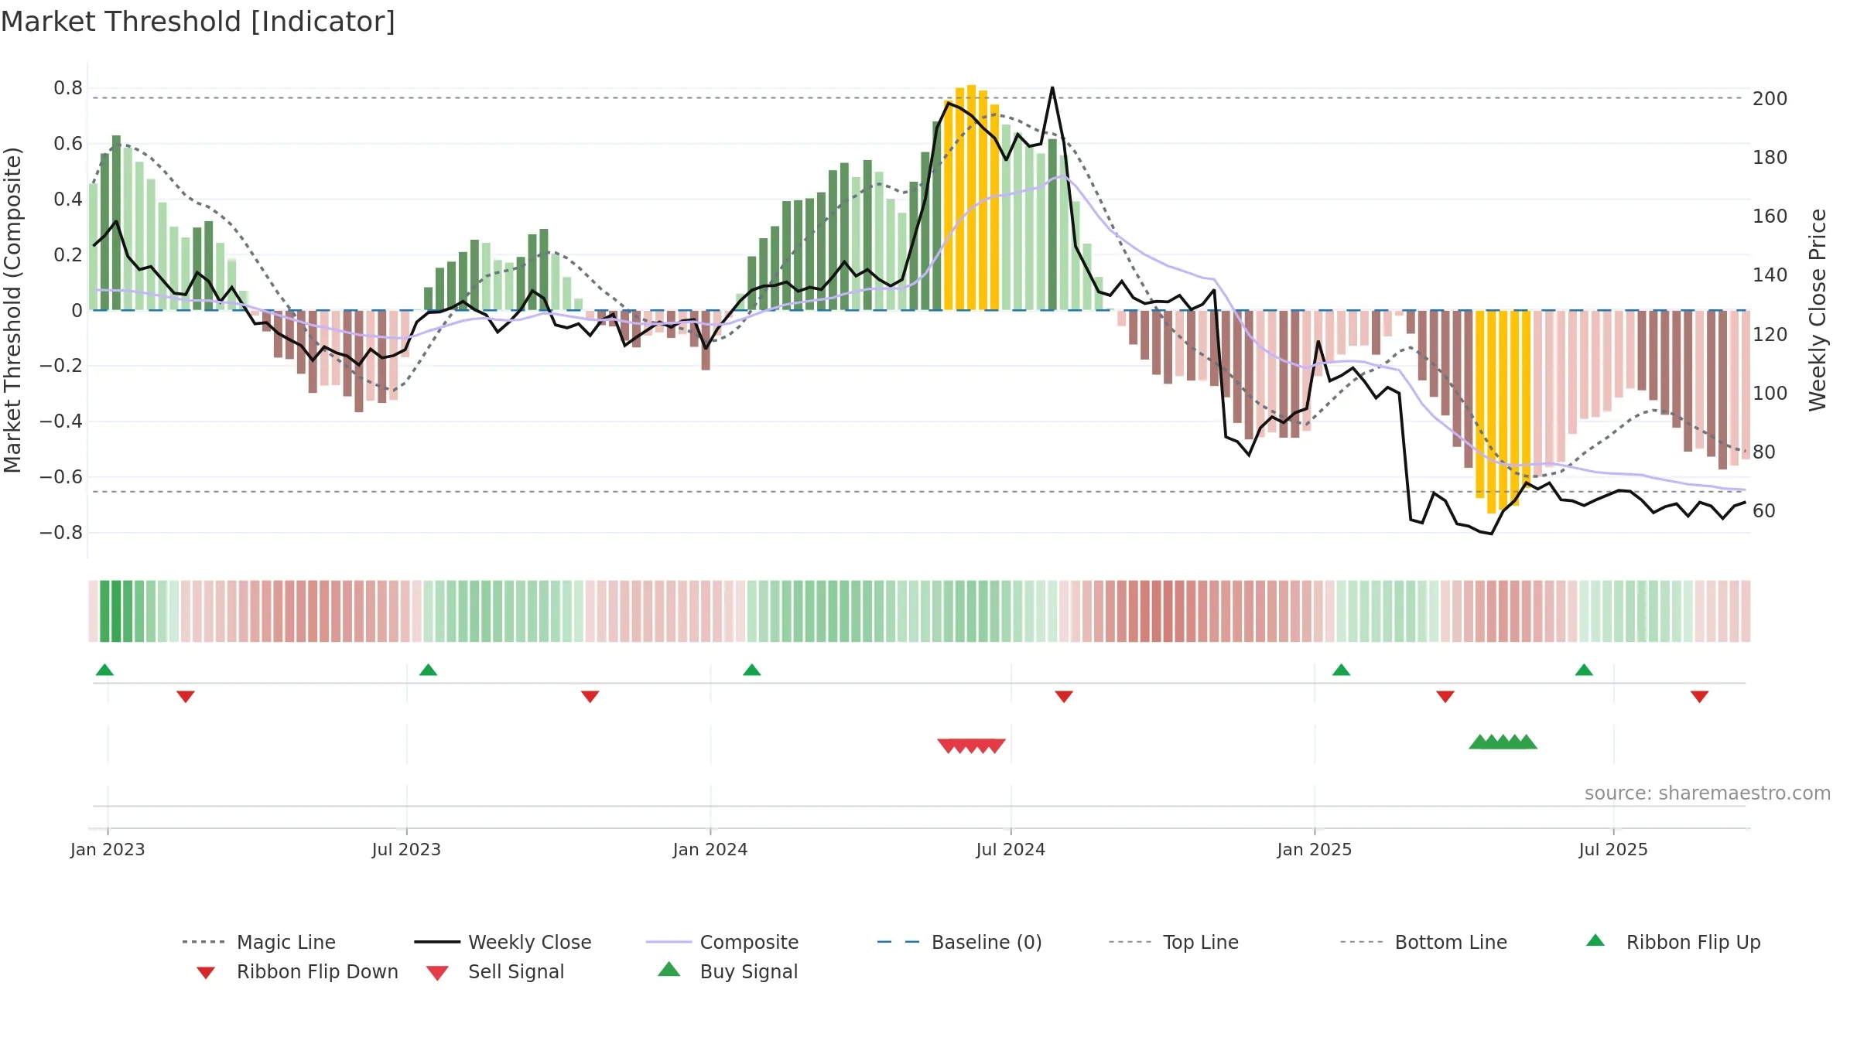
Task: Click the chart title Market Threshold [Indicator]
Action: [x=198, y=22]
